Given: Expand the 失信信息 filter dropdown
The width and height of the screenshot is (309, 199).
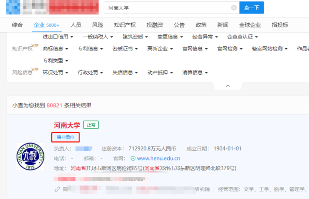Looking at the screenshot, I should [125, 72].
